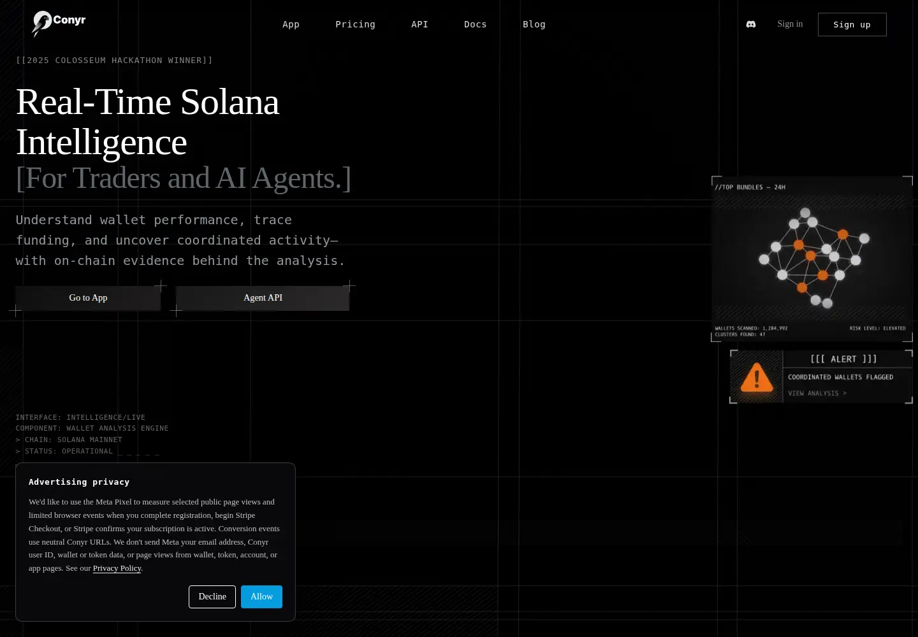918x637 pixels.
Task: Click 'INTERFACE: INTELLIGENCE/LIVE' text
Action: click(x=80, y=418)
